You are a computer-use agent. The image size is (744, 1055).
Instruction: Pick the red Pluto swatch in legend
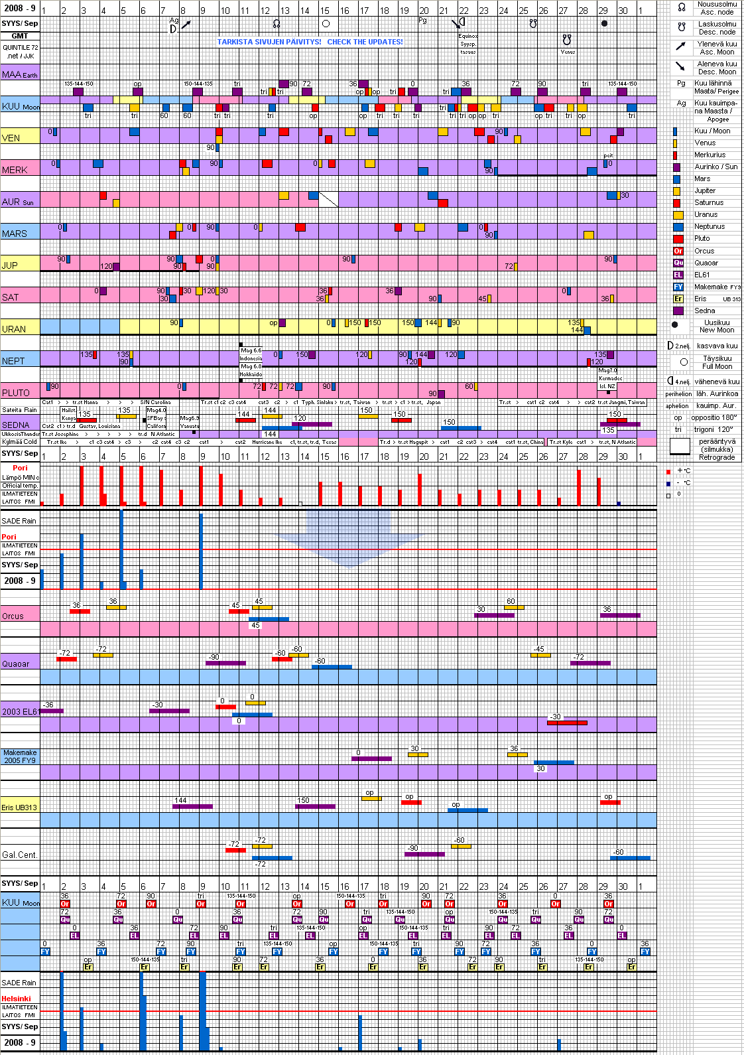tap(678, 239)
